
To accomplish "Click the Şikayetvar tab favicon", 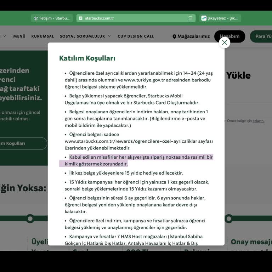I will coord(204,18).
